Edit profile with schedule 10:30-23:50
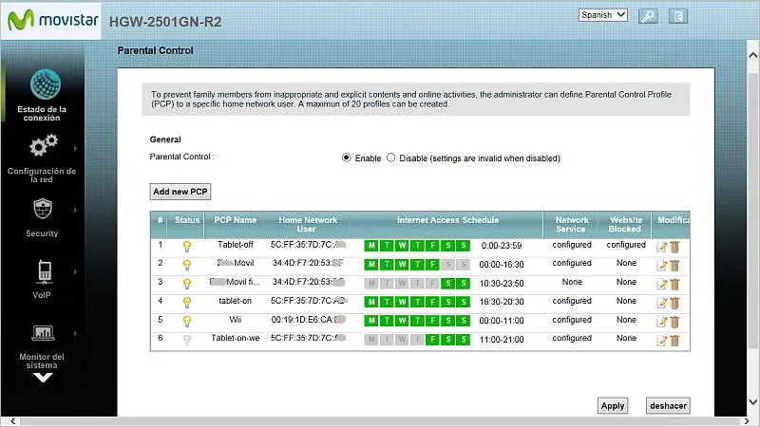The height and width of the screenshot is (427, 760). point(662,284)
